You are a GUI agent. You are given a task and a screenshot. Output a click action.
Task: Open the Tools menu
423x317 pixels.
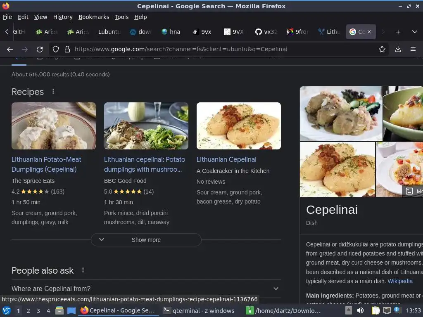122,17
